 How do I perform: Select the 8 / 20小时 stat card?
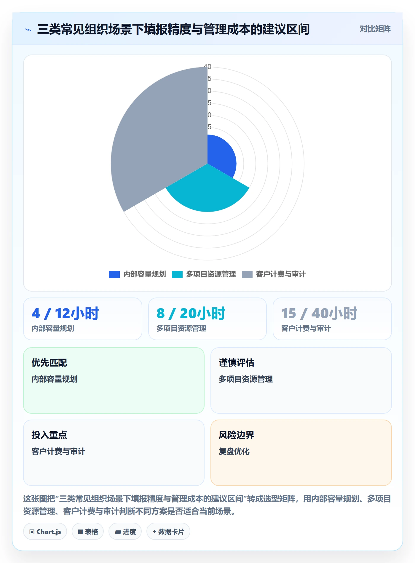(207, 319)
